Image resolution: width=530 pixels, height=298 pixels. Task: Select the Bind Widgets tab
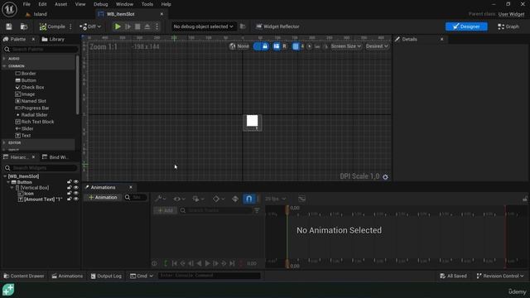55,157
